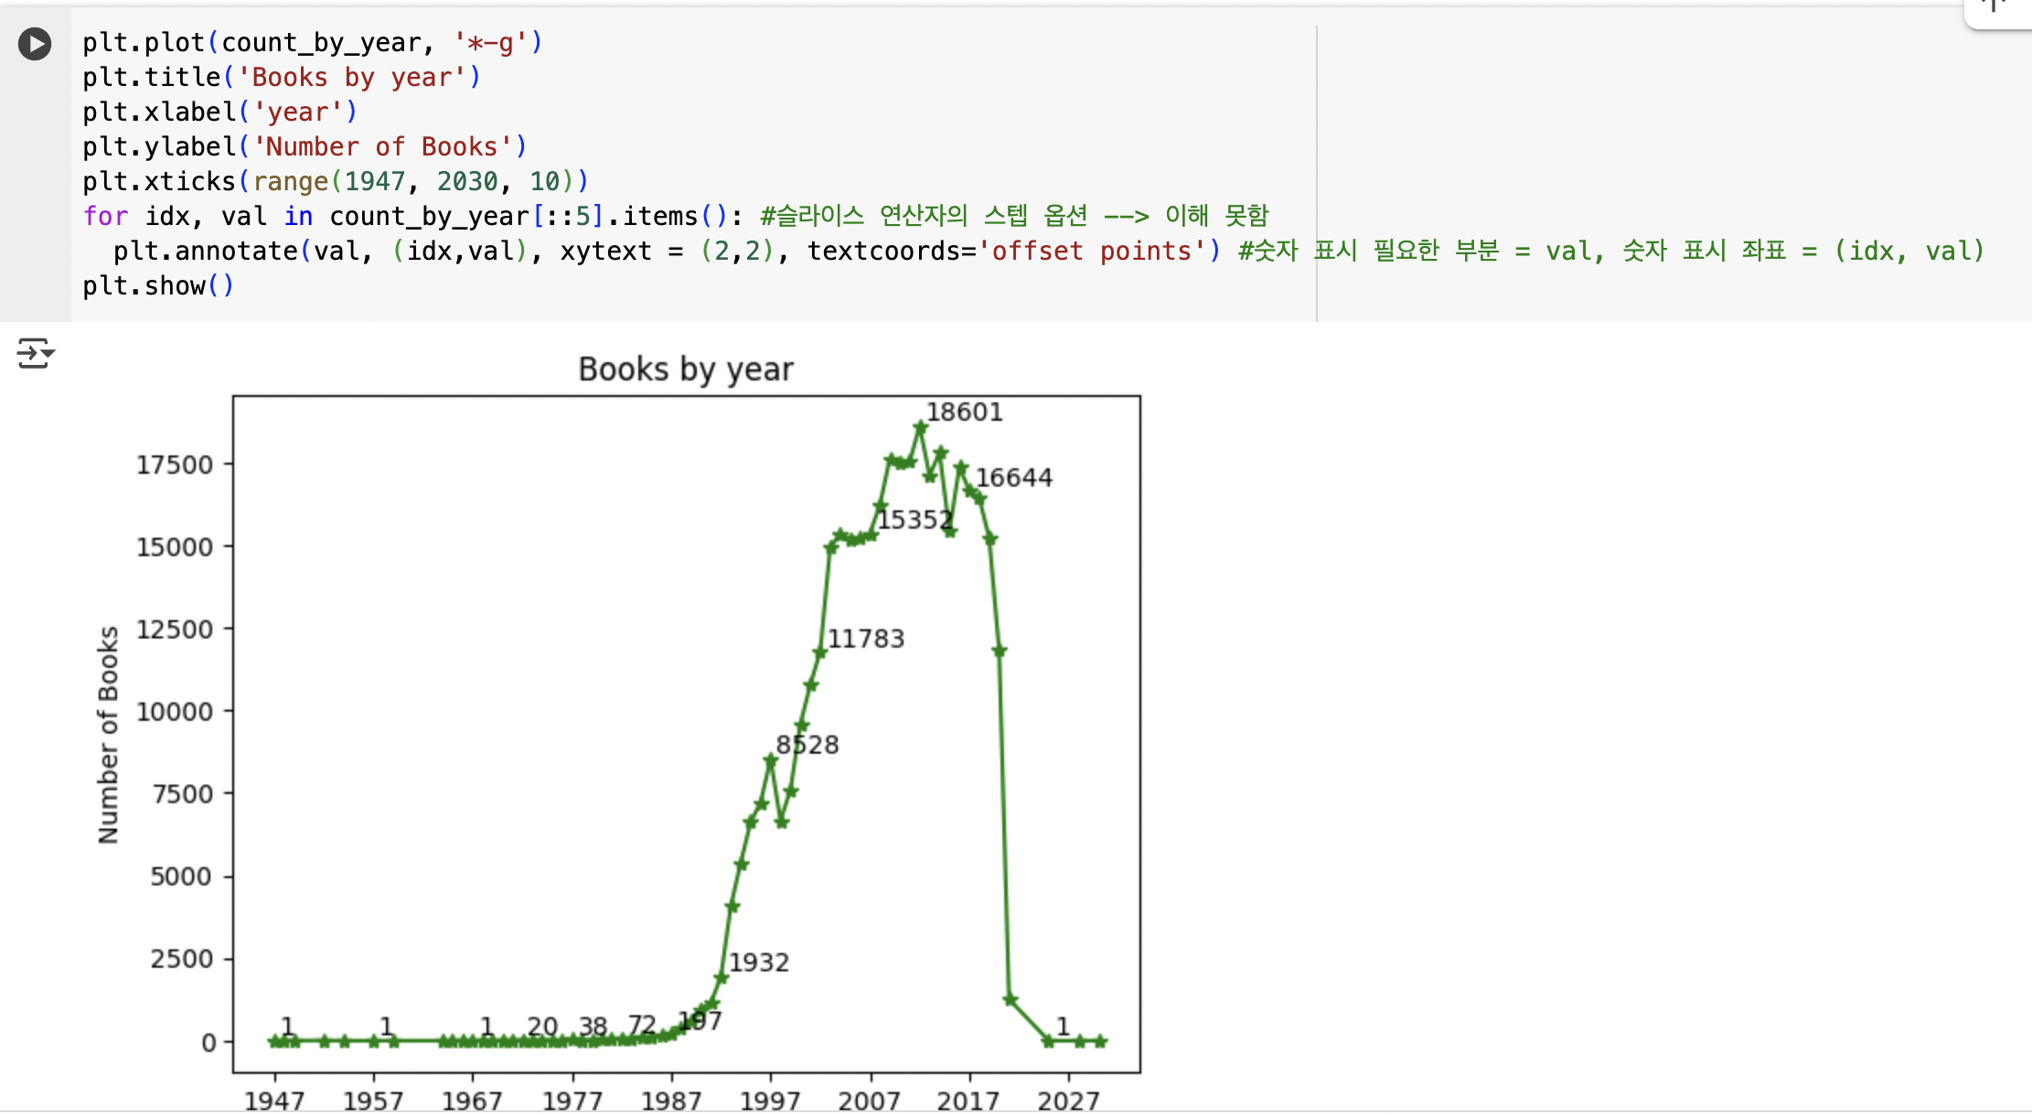Click the 1947 x-axis tick label

pos(274,1100)
